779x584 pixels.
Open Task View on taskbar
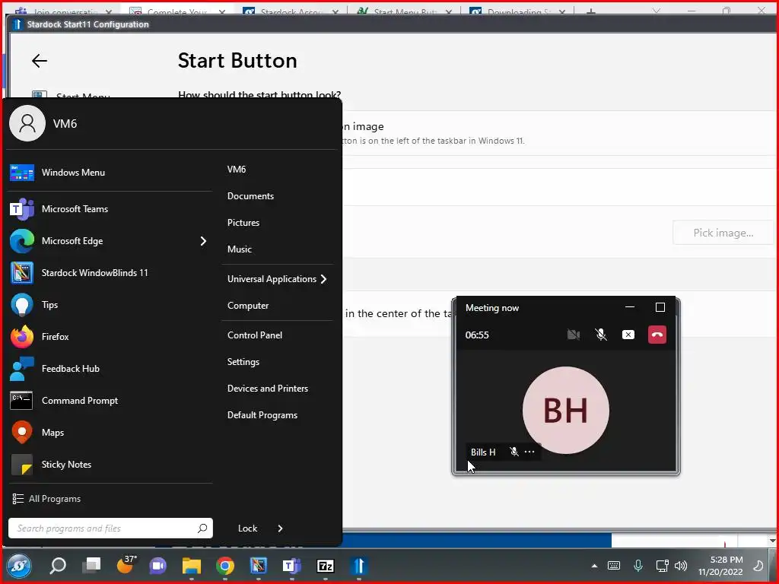91,566
